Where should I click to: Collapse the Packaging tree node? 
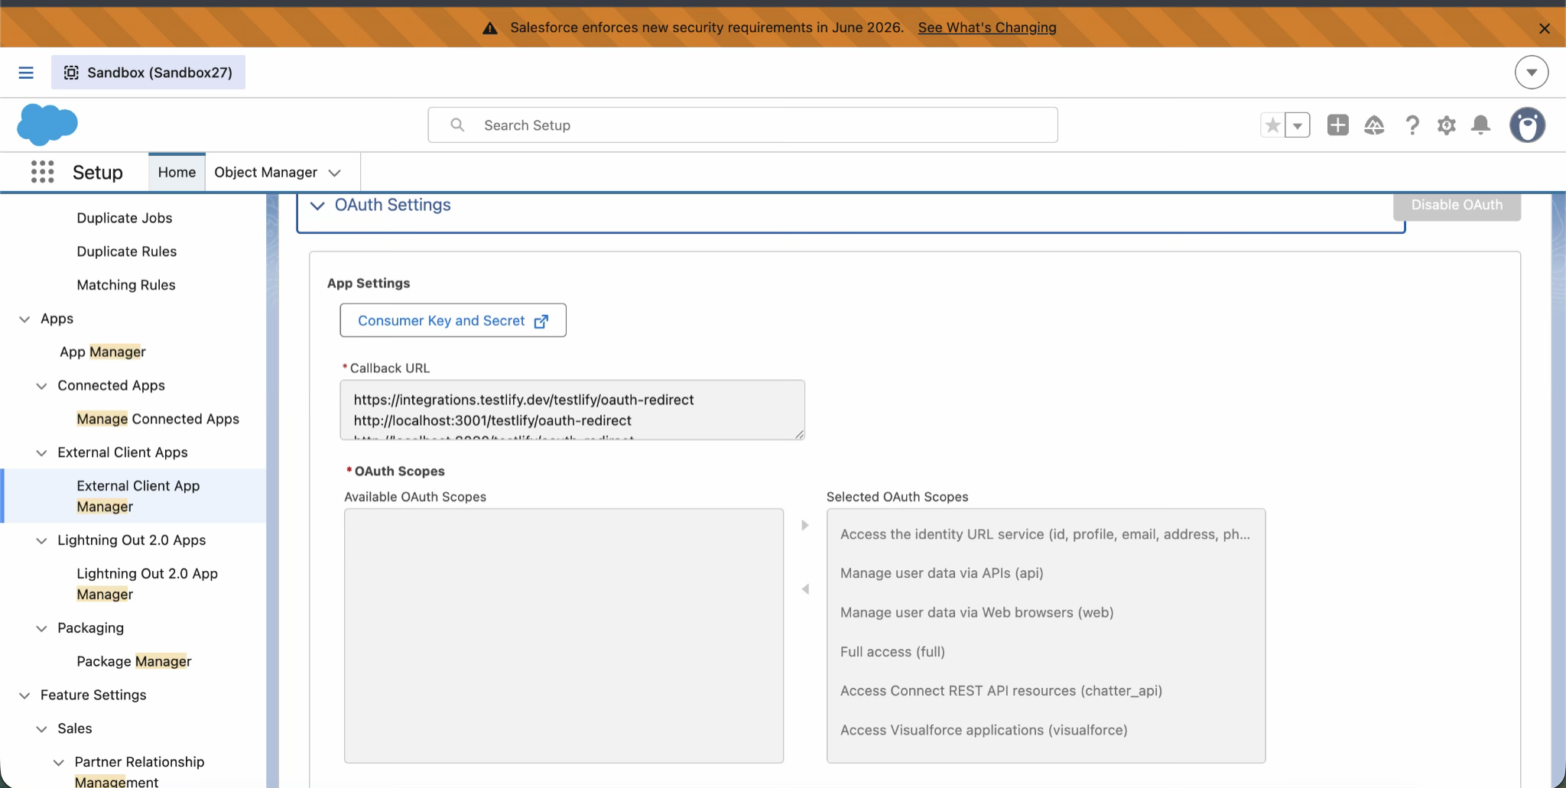click(x=41, y=628)
